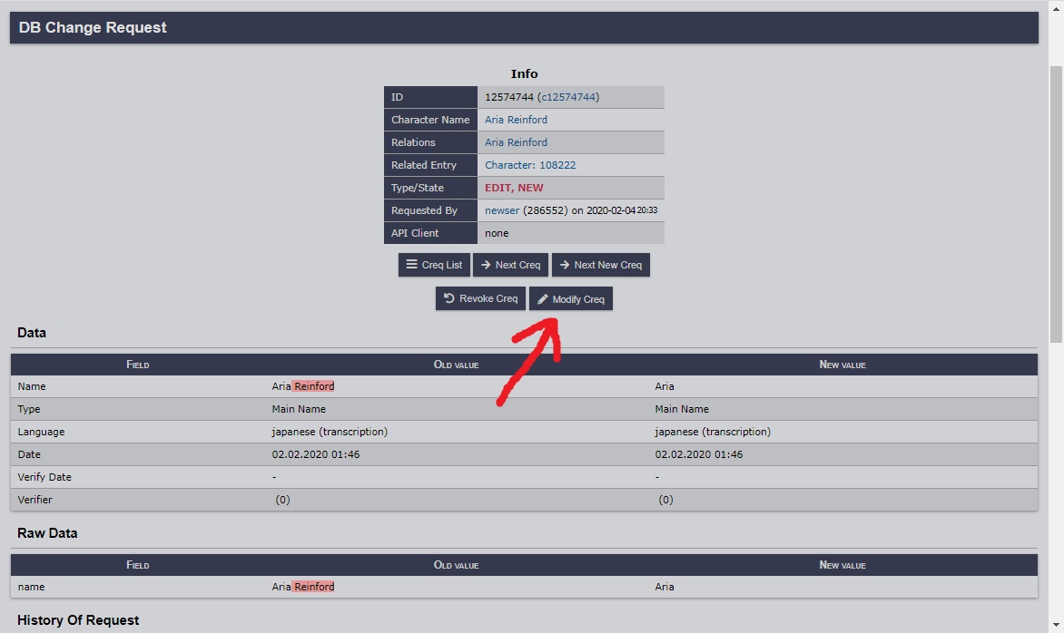The height and width of the screenshot is (633, 1064).
Task: Click the vertical page scrollbar thumb
Action: 1056,204
